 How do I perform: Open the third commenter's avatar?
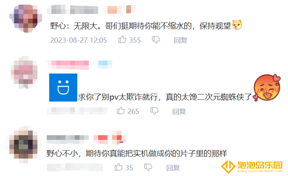(x=23, y=144)
